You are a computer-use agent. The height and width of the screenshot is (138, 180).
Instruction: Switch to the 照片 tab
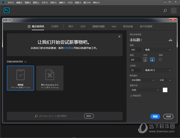click(x=71, y=26)
